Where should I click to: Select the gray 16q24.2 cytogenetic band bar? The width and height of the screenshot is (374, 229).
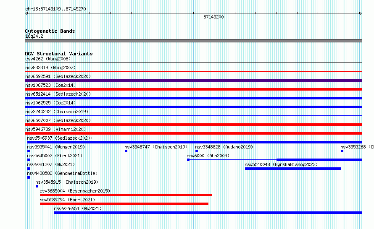point(193,41)
